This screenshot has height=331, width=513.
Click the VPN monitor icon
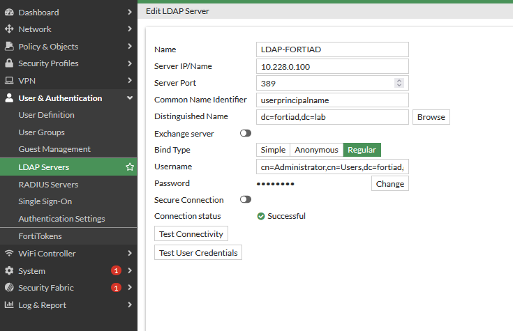(x=9, y=80)
